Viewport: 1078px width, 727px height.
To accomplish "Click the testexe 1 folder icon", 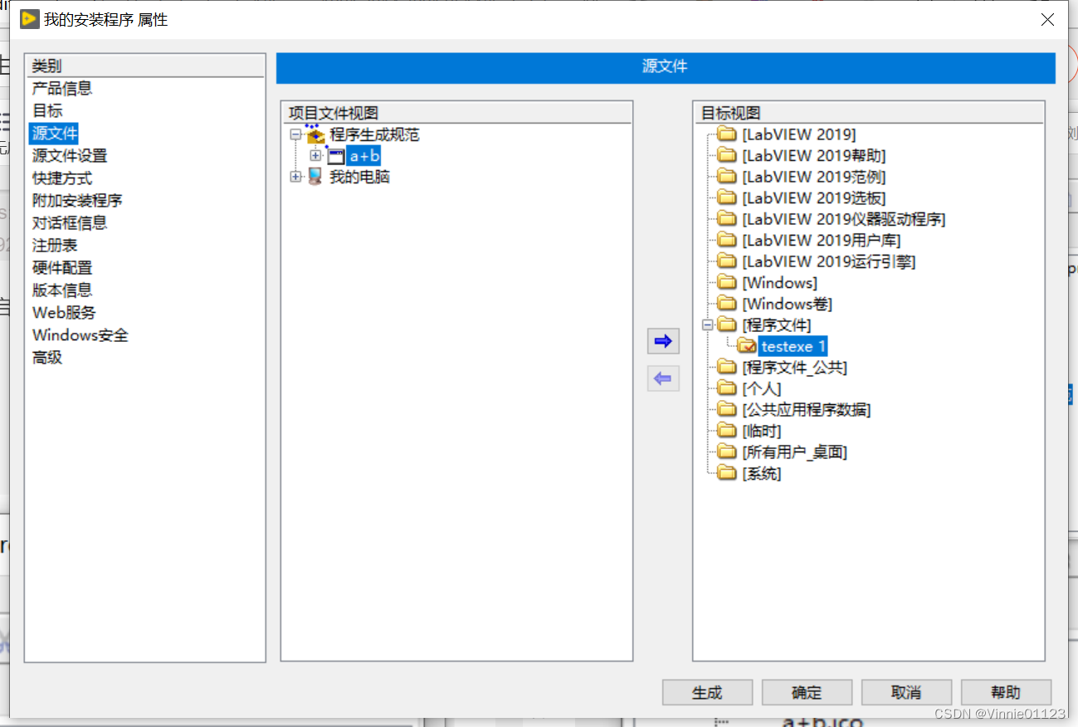I will [747, 346].
